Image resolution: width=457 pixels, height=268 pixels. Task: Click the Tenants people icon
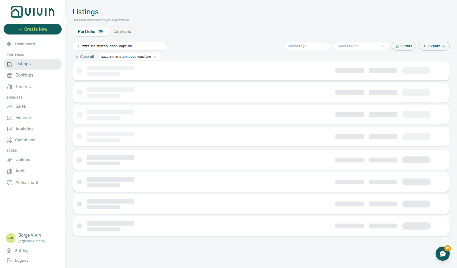coord(10,87)
